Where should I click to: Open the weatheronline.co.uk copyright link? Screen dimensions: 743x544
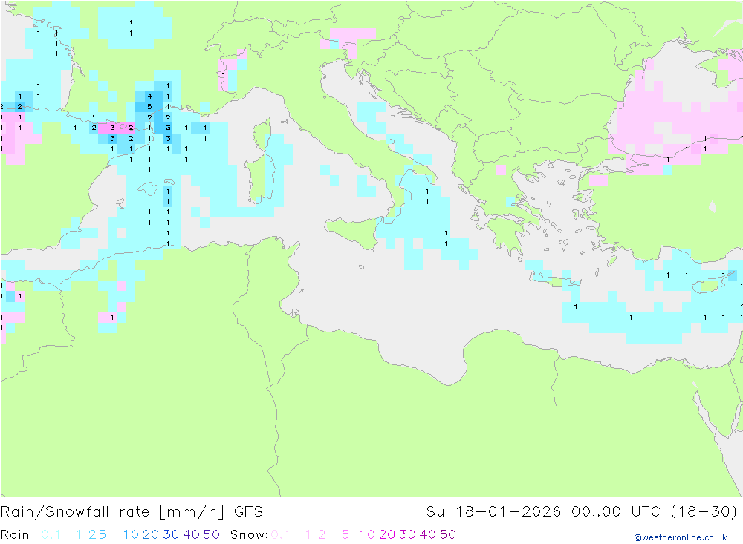tap(681, 537)
